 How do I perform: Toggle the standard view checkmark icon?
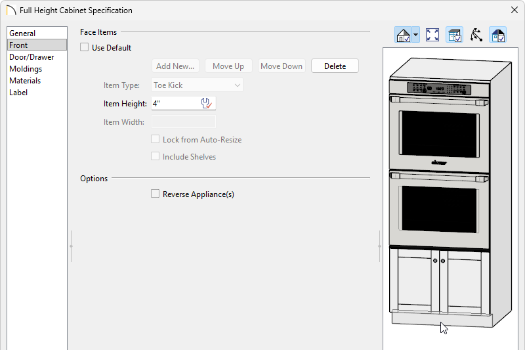click(x=454, y=35)
